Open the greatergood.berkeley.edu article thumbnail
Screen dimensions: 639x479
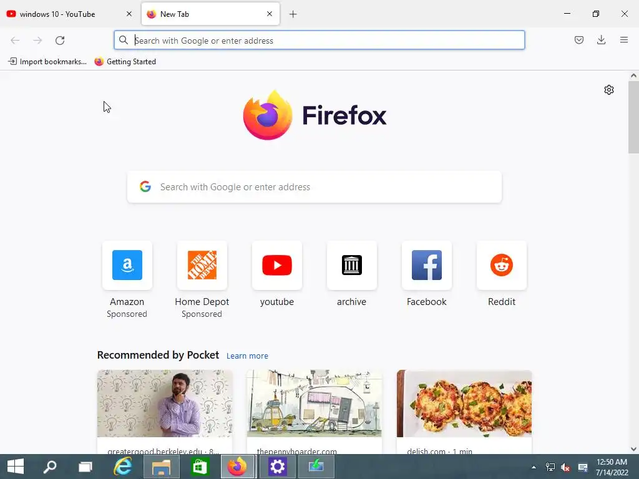tap(165, 404)
